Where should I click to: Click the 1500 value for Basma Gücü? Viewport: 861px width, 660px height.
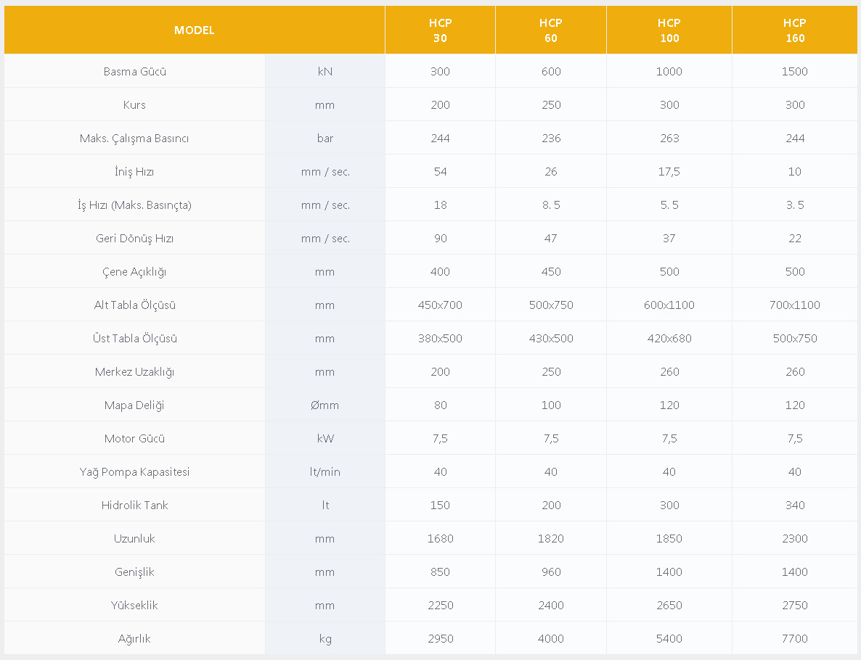pyautogui.click(x=794, y=71)
